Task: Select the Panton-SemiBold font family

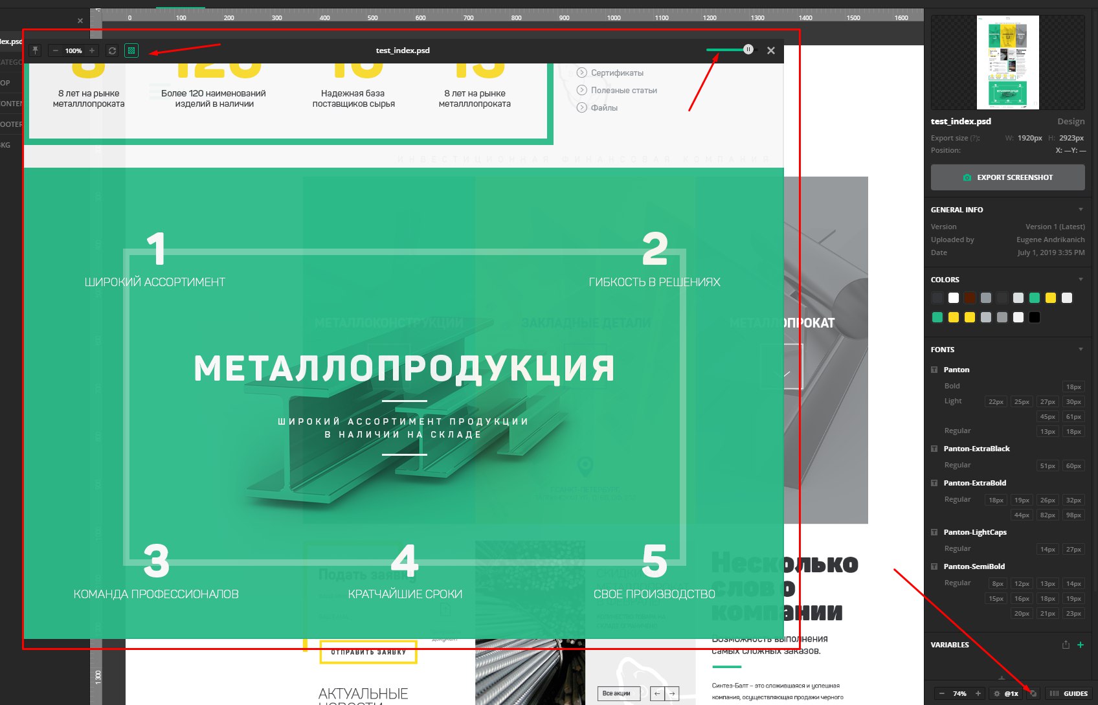Action: [974, 566]
